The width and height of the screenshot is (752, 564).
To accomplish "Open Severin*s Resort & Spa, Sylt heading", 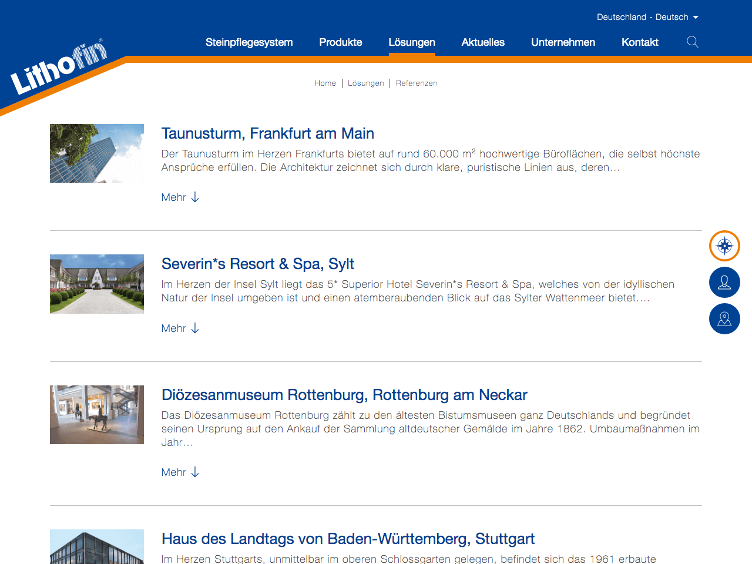I will point(258,264).
